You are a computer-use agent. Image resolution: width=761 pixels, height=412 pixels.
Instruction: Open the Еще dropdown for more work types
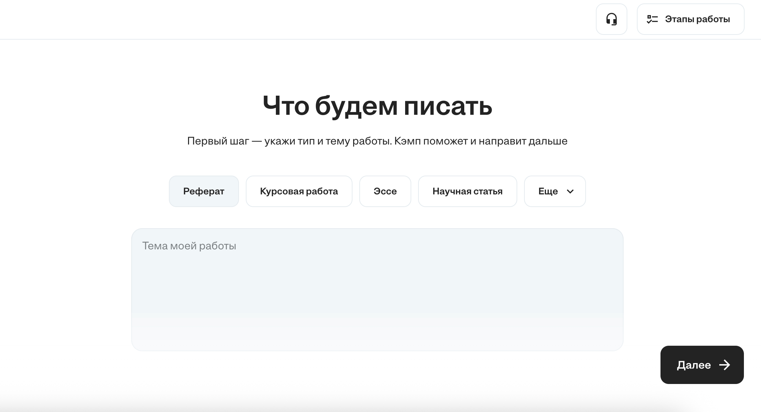point(554,191)
